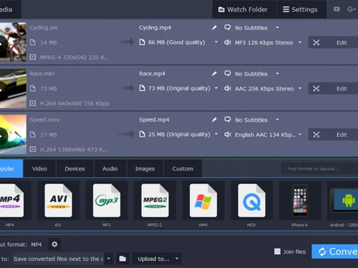358x268 pixels.
Task: Select the MP3 format preset
Action: [x=107, y=201]
